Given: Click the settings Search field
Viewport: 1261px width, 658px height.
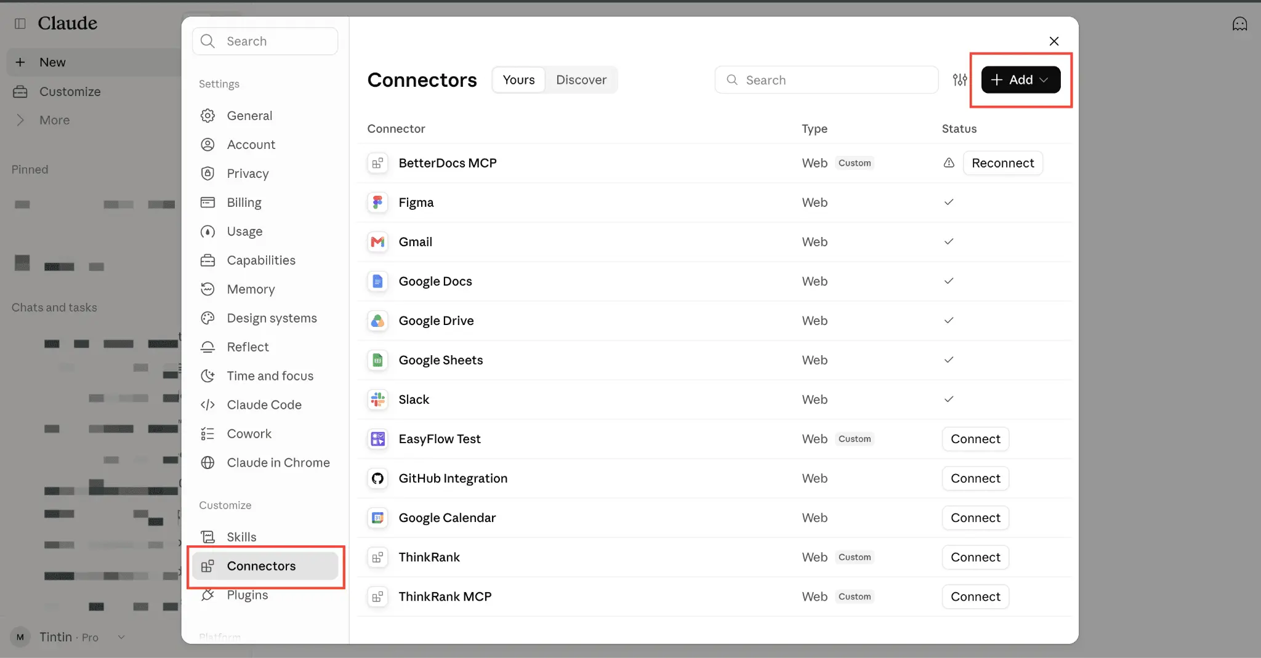Looking at the screenshot, I should 265,41.
